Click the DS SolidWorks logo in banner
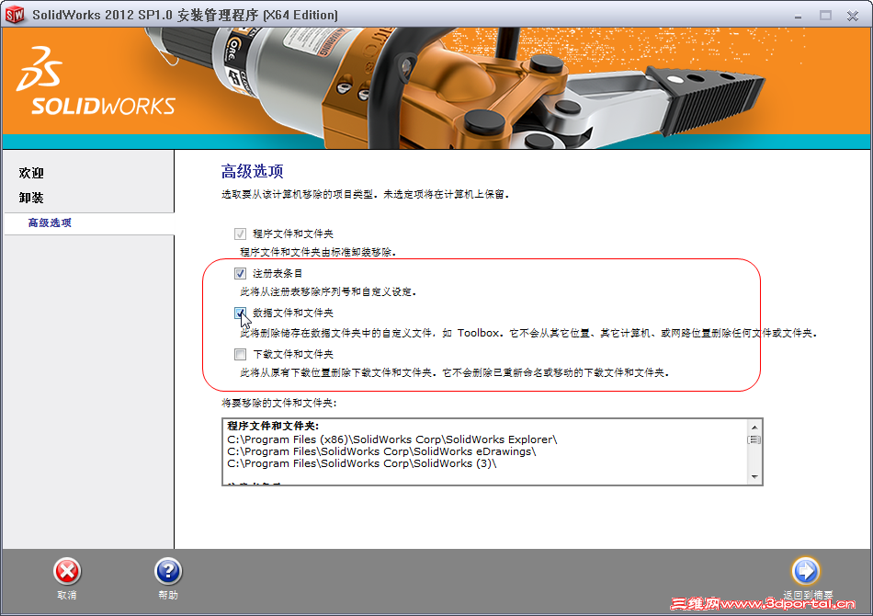The image size is (873, 616). click(96, 82)
